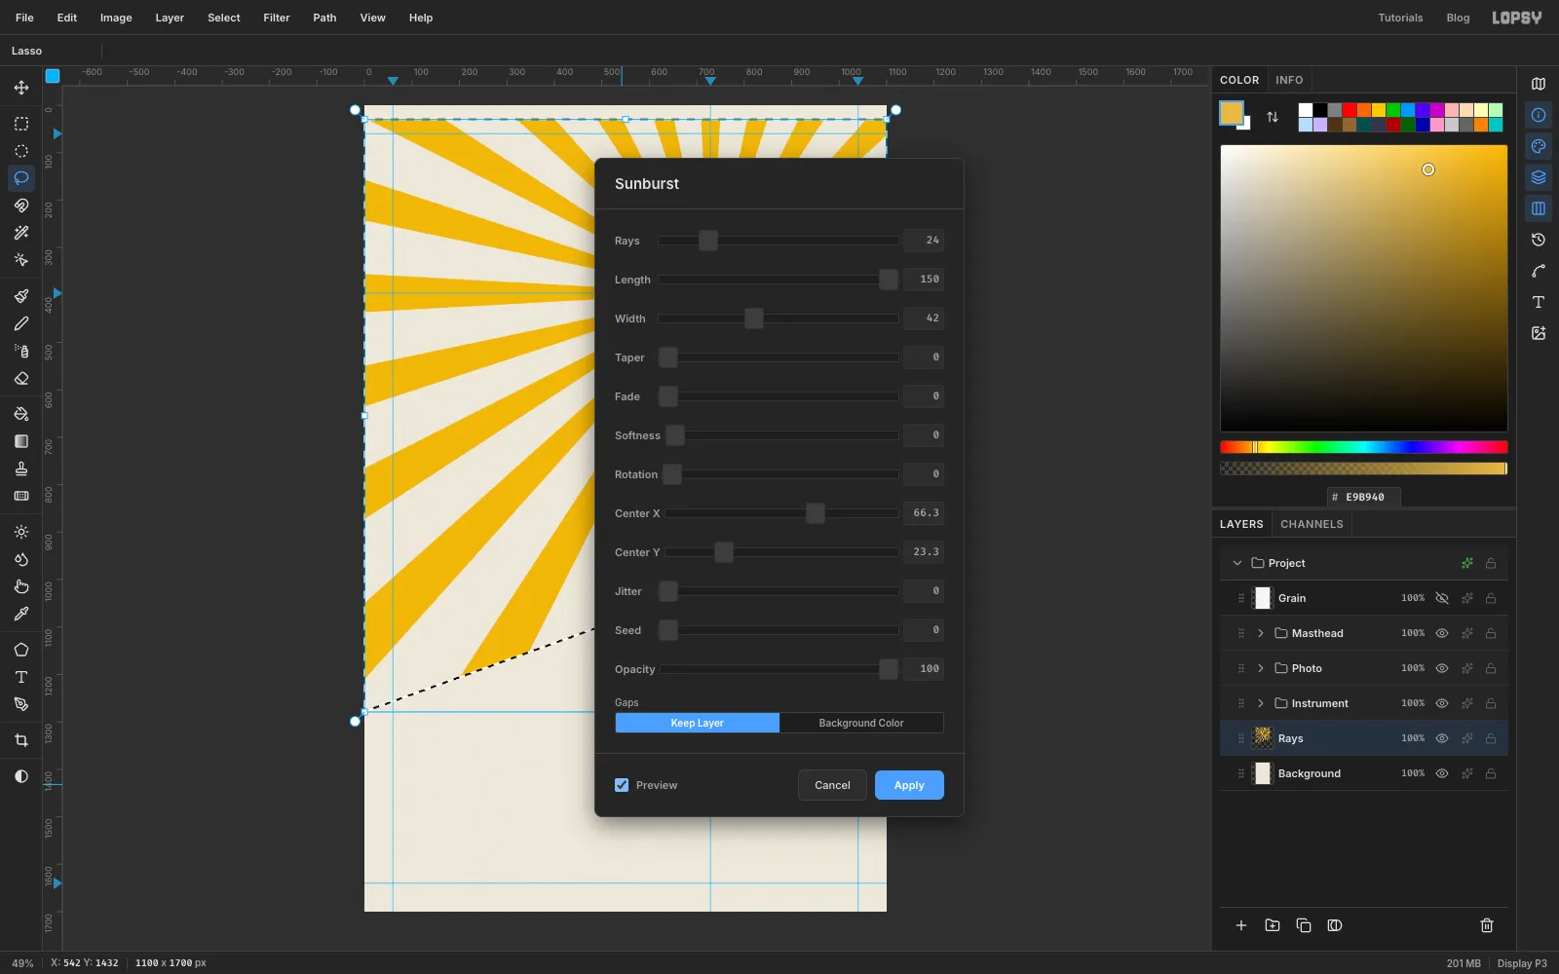Screen dimensions: 1559x974
Task: Uncheck the Preview checkbox
Action: (x=622, y=785)
